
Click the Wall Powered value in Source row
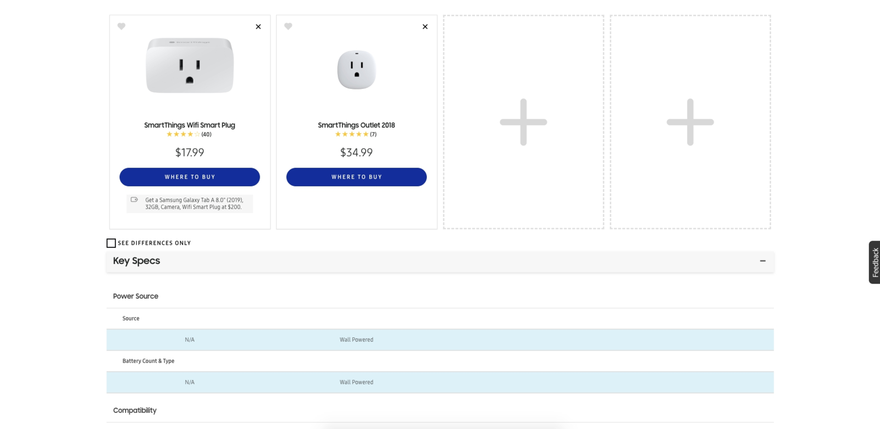(x=356, y=340)
